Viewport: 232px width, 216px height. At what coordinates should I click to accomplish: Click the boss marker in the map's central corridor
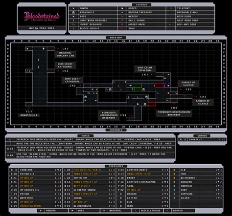[x=130, y=86]
